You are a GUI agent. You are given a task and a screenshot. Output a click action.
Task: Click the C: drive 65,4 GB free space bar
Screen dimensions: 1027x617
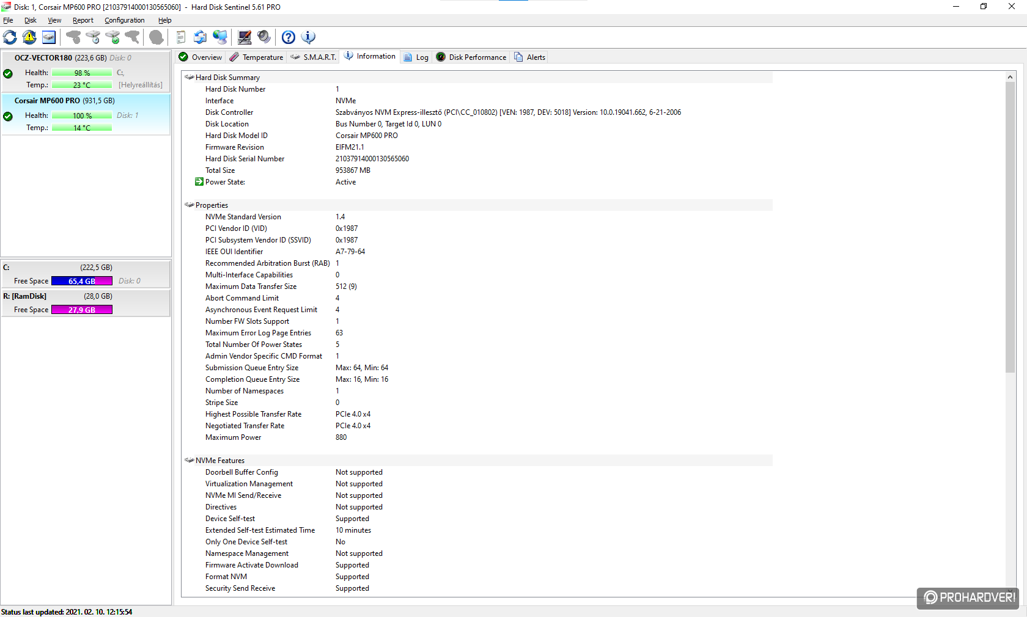coord(82,281)
